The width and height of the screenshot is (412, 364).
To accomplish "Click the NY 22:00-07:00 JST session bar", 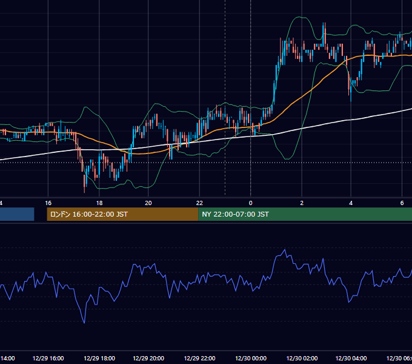I will click(x=305, y=214).
